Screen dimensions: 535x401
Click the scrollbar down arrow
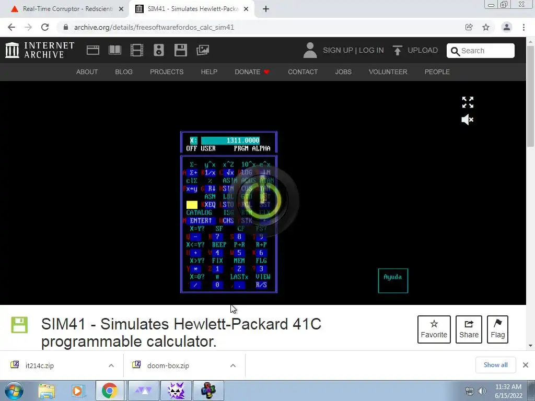531,346
